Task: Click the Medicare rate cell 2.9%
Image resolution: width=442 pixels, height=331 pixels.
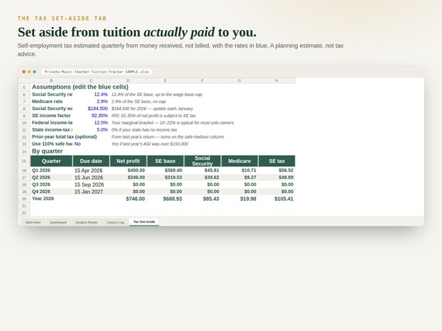Action: tap(91, 102)
